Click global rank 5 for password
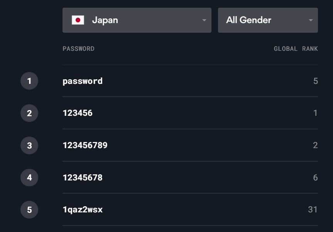The image size is (333, 232). (x=315, y=81)
